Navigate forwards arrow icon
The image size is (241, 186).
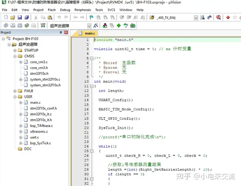click(82, 17)
